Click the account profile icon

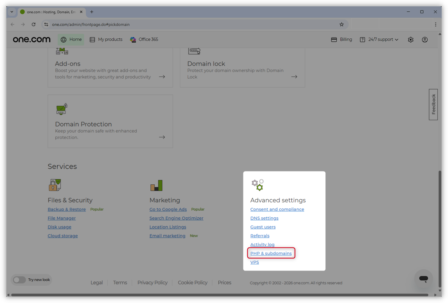pyautogui.click(x=424, y=39)
